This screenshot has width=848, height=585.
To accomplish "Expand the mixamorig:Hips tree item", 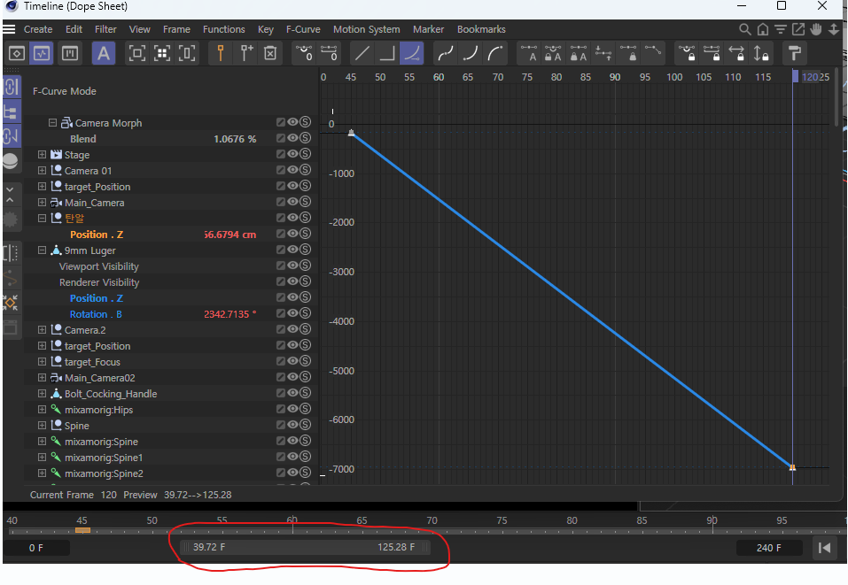I will pyautogui.click(x=42, y=410).
